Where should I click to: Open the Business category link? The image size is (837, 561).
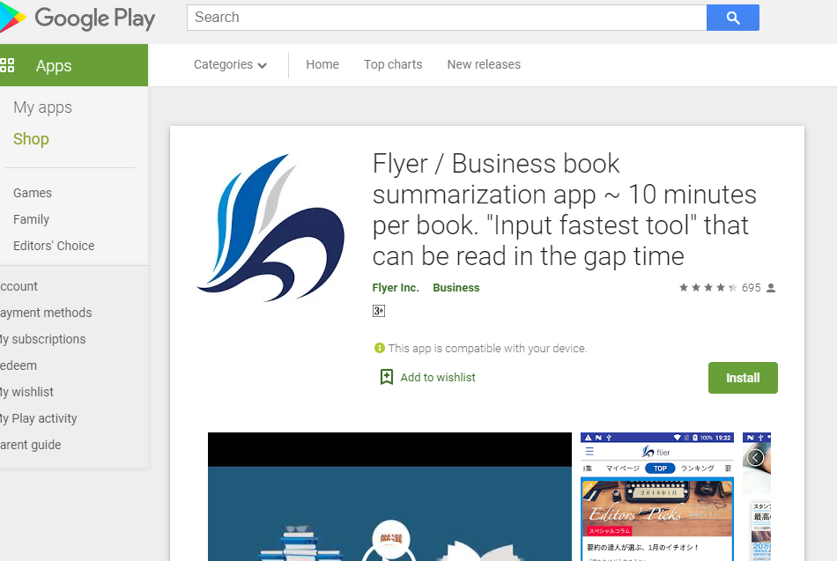pos(456,288)
